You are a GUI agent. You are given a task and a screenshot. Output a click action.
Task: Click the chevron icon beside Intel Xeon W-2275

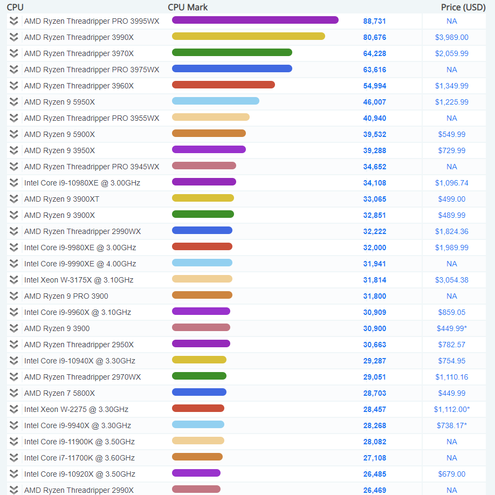(x=13, y=409)
